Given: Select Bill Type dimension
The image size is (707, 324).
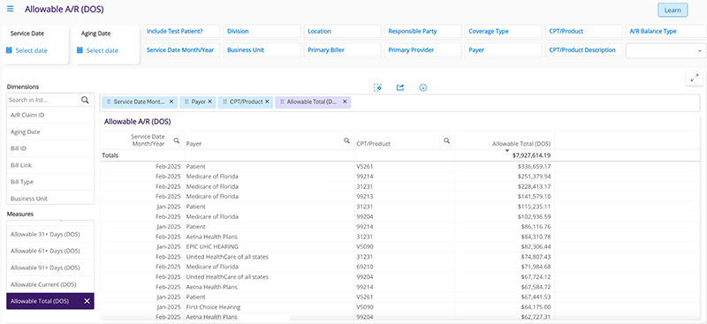Looking at the screenshot, I should coord(50,182).
